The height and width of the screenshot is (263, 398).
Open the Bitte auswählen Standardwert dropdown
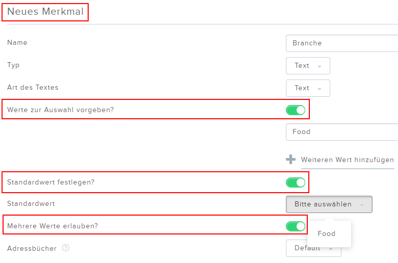[x=329, y=204]
